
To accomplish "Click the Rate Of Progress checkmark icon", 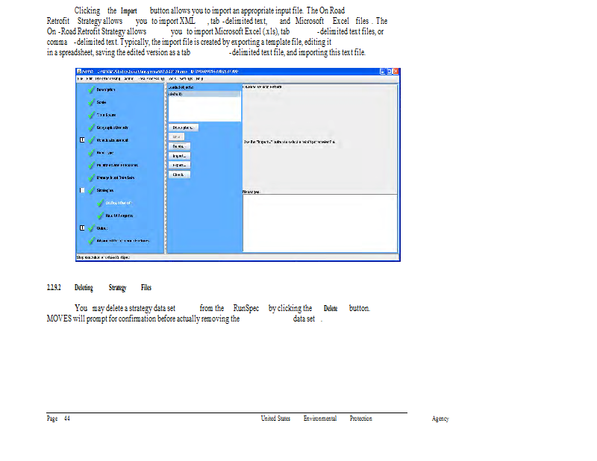I will pyautogui.click(x=99, y=216).
